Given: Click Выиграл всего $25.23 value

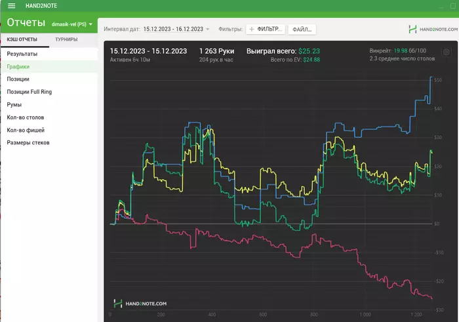Looking at the screenshot, I should [309, 51].
